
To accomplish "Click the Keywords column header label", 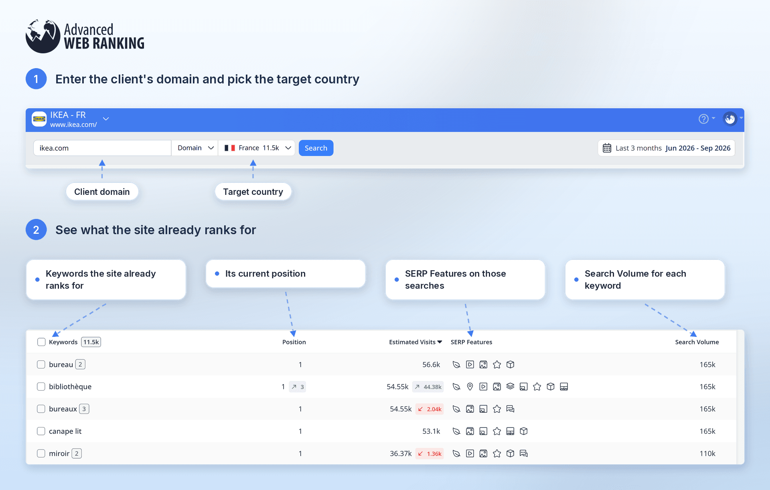I will tap(63, 342).
